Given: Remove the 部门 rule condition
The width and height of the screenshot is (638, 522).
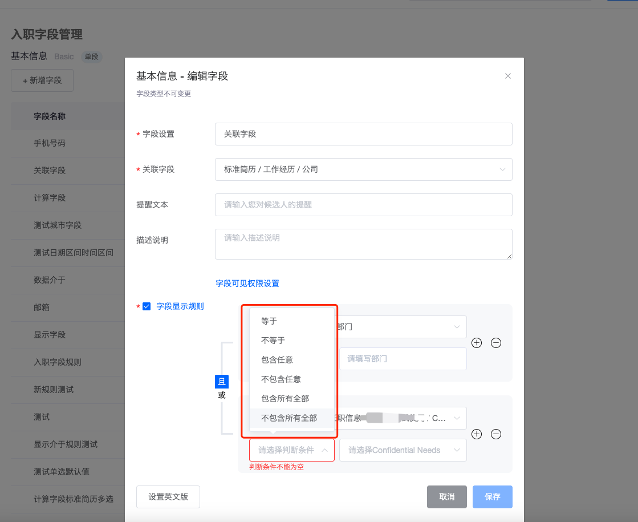Looking at the screenshot, I should [x=496, y=343].
